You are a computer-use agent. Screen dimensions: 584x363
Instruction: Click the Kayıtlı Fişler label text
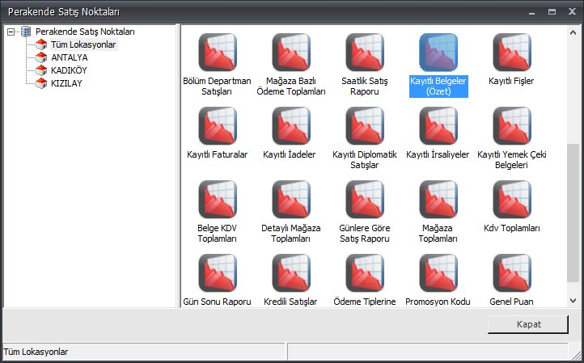(511, 81)
